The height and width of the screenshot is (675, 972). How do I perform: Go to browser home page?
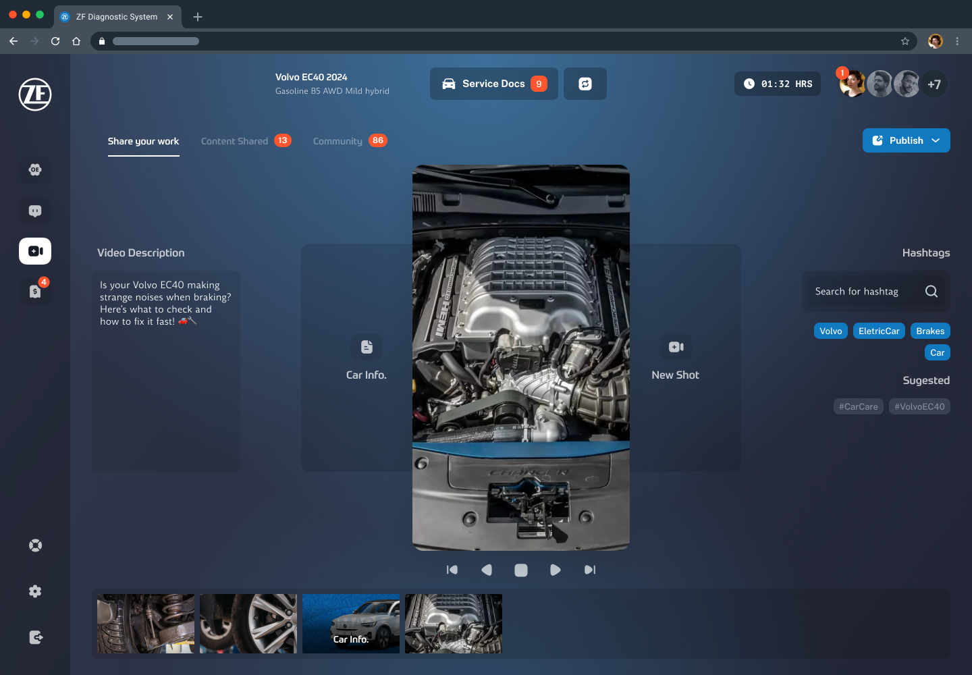click(x=76, y=41)
